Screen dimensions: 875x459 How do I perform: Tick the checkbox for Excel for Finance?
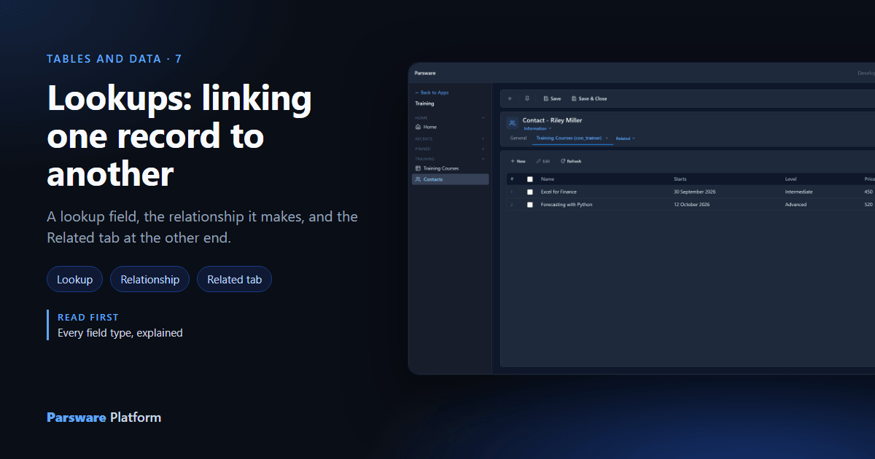pyautogui.click(x=530, y=192)
